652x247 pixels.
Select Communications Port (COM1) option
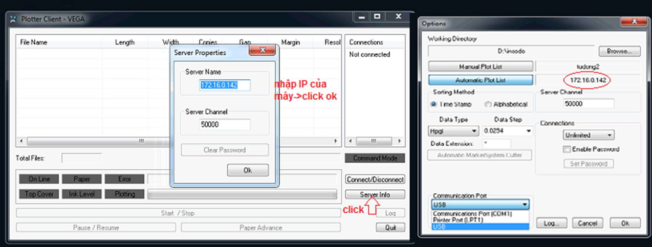tap(480, 214)
